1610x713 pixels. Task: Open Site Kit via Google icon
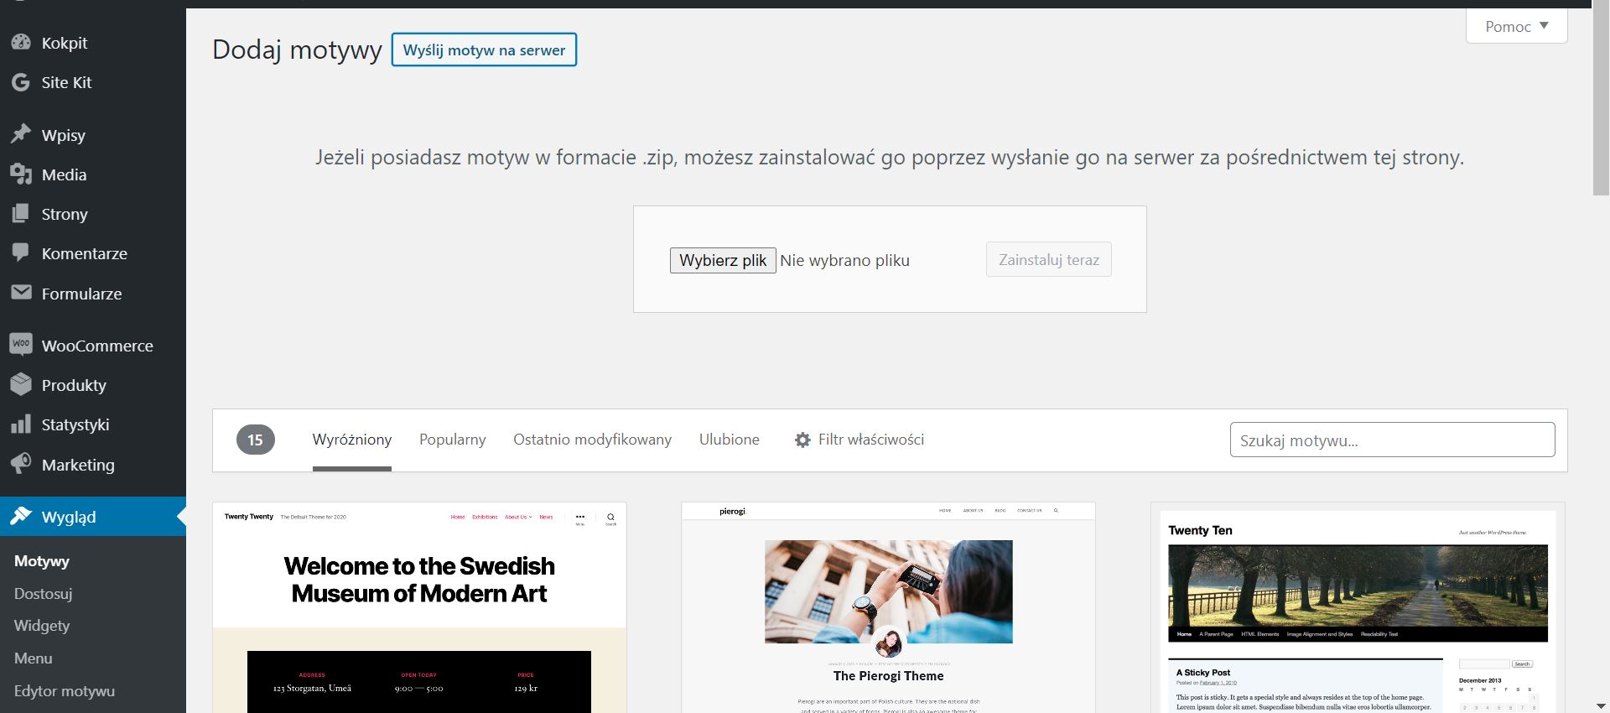tap(21, 82)
